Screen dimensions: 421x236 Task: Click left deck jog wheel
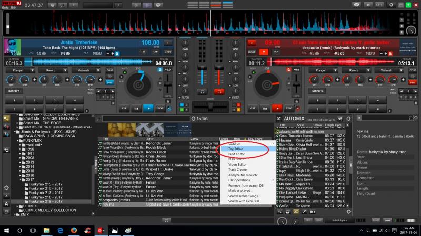138,85
